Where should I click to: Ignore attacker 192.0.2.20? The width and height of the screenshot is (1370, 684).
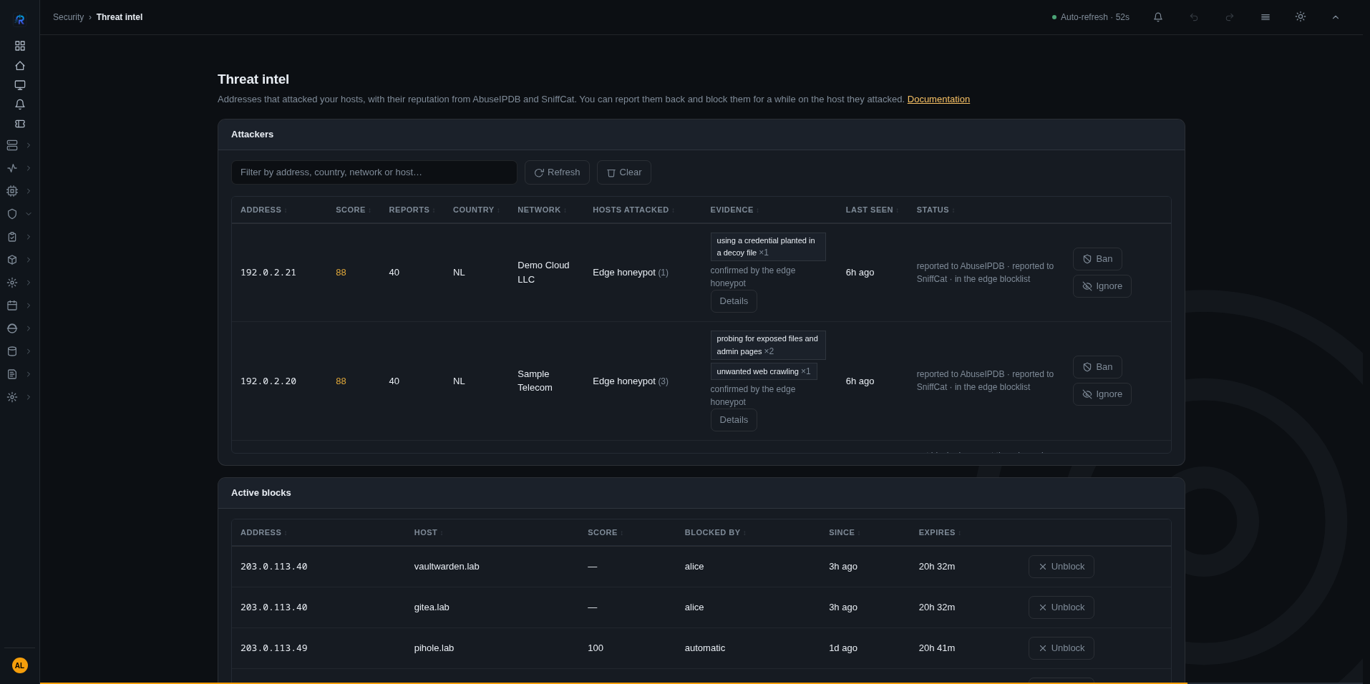point(1102,394)
